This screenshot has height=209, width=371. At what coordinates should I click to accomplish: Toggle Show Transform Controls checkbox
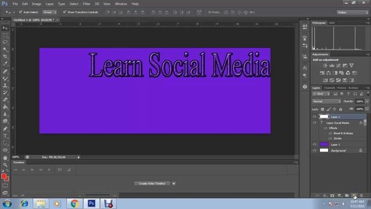pos(64,12)
